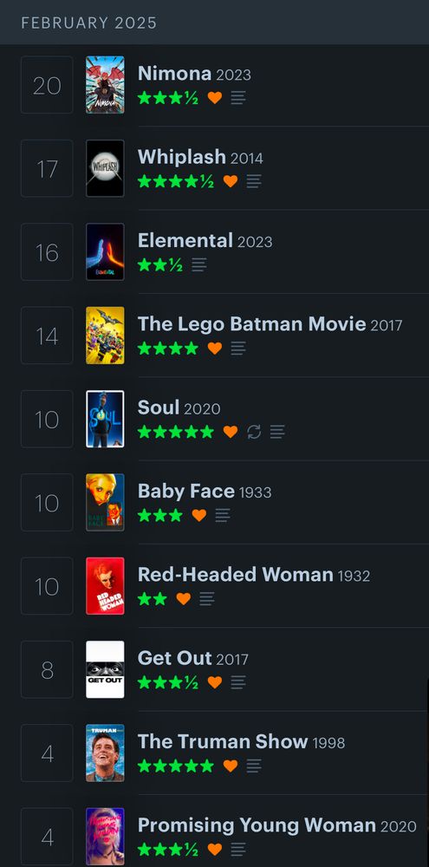Screen dimensions: 429x867
Task: Open the review icon for The Truman Show
Action: (x=254, y=766)
